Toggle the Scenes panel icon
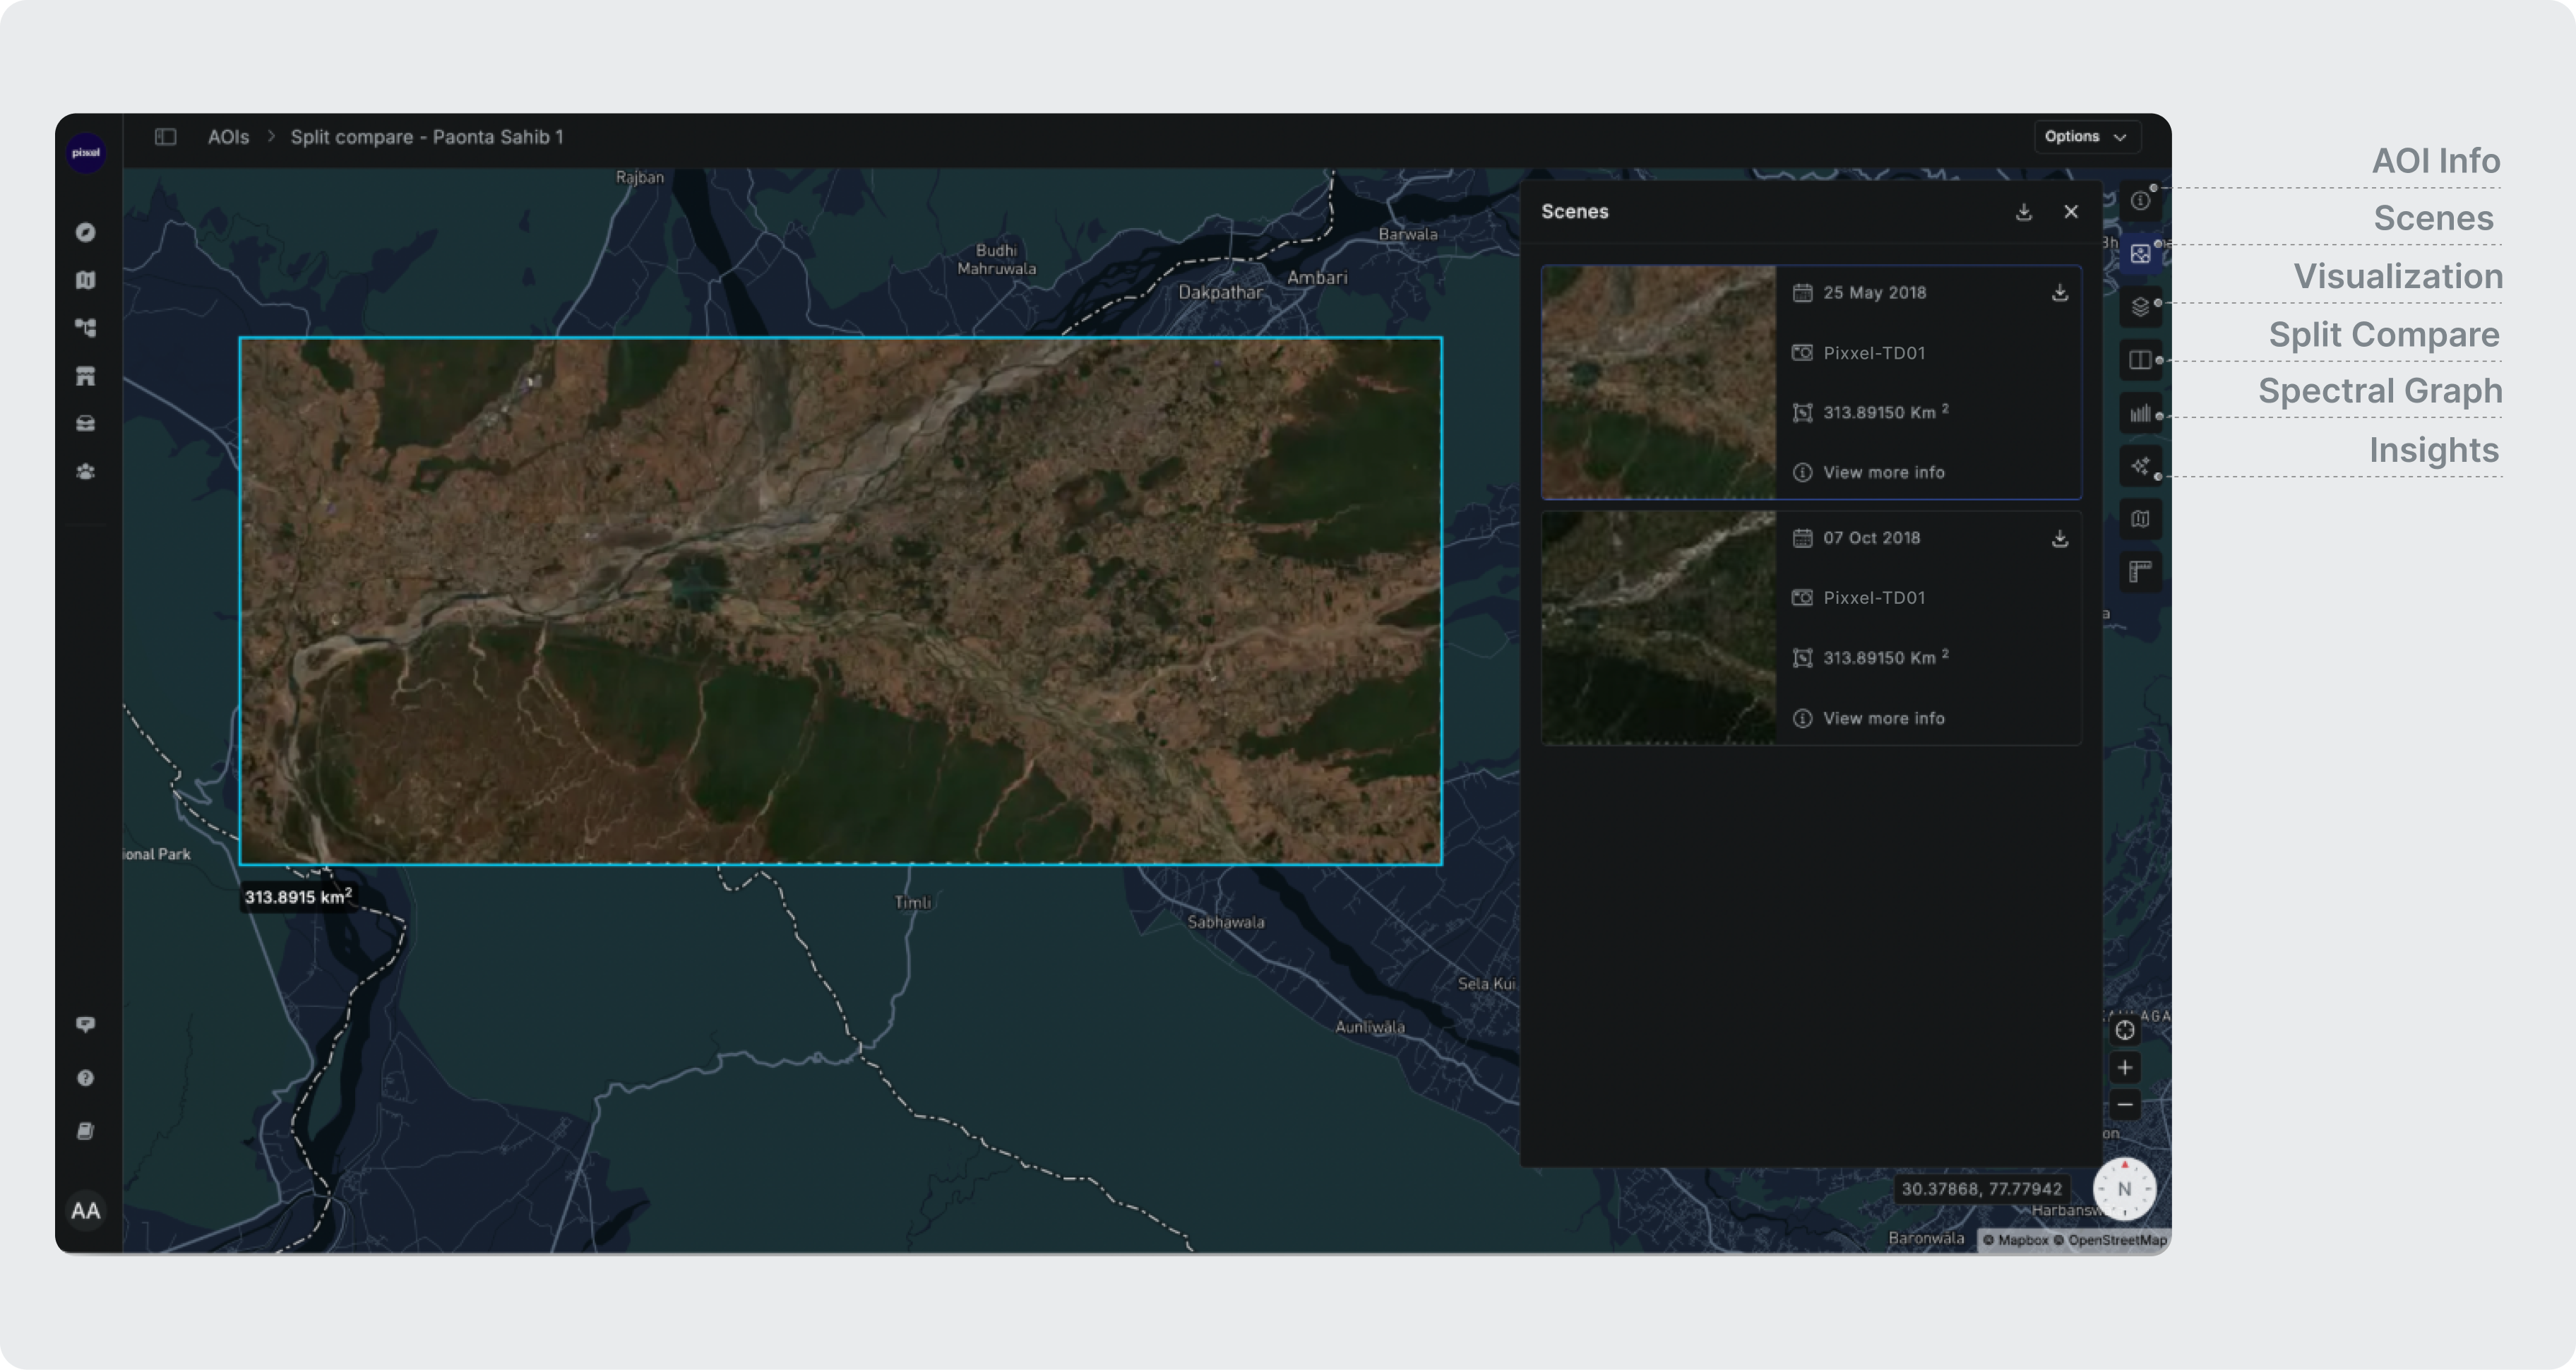 point(2139,254)
